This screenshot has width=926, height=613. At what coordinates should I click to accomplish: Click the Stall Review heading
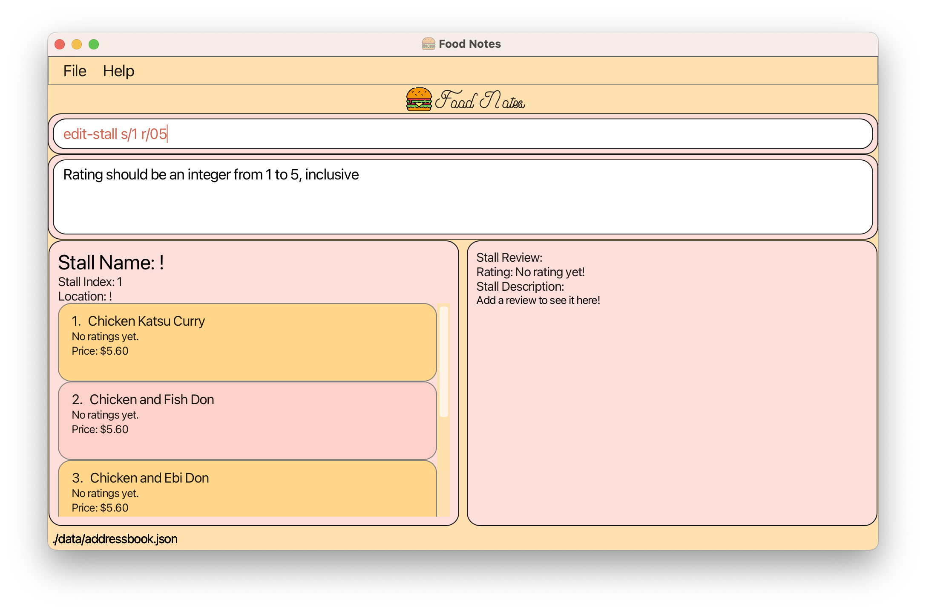coord(509,257)
